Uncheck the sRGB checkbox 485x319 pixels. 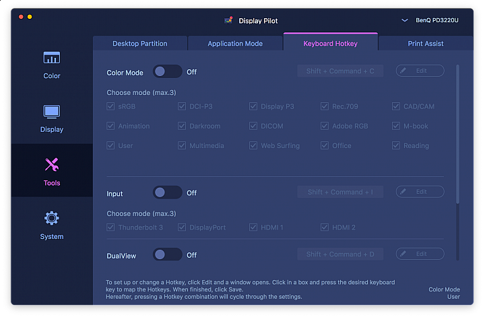(x=110, y=106)
